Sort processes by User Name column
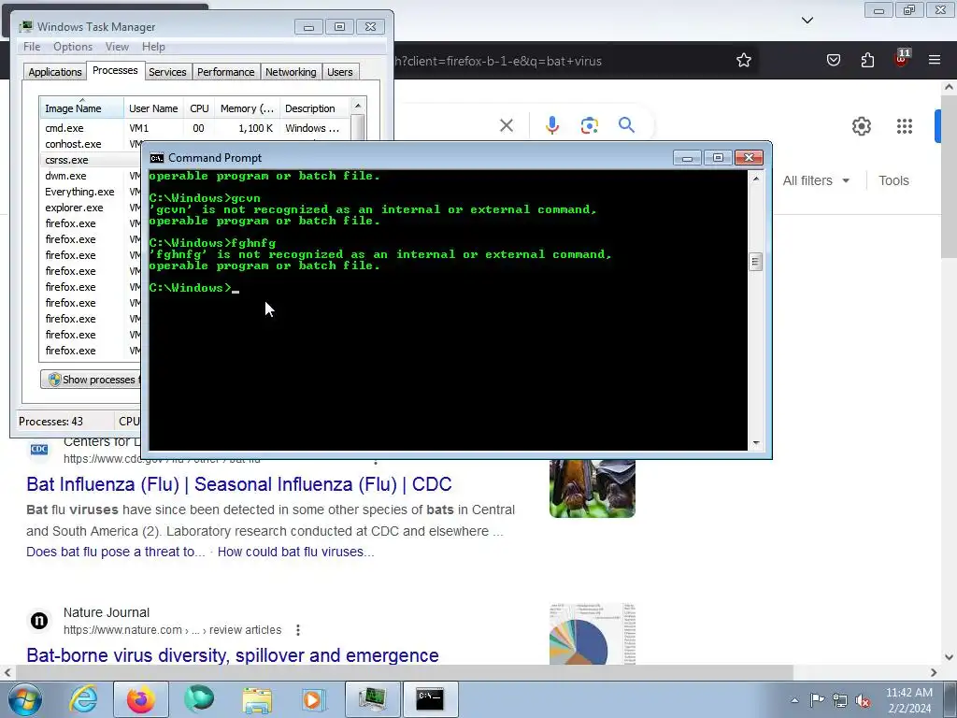Image resolution: width=957 pixels, height=718 pixels. [x=153, y=108]
